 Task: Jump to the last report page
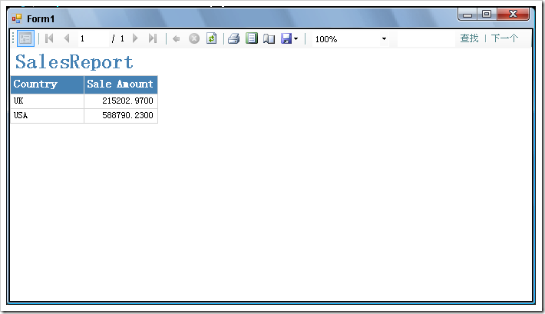(153, 38)
